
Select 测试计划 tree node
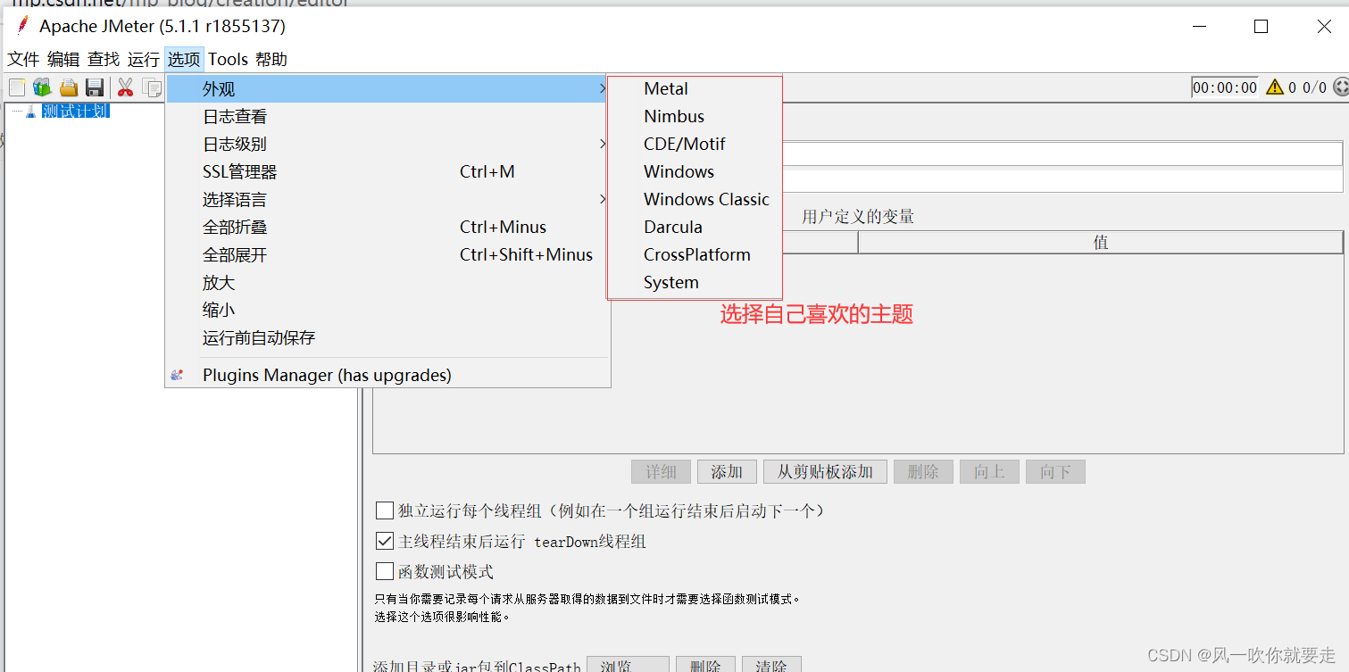coord(76,112)
